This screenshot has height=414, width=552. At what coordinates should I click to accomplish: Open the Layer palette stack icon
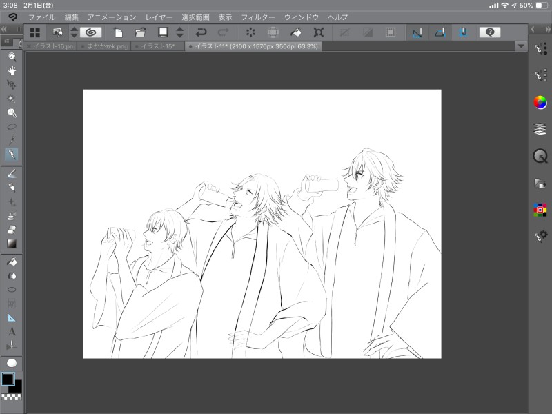540,129
